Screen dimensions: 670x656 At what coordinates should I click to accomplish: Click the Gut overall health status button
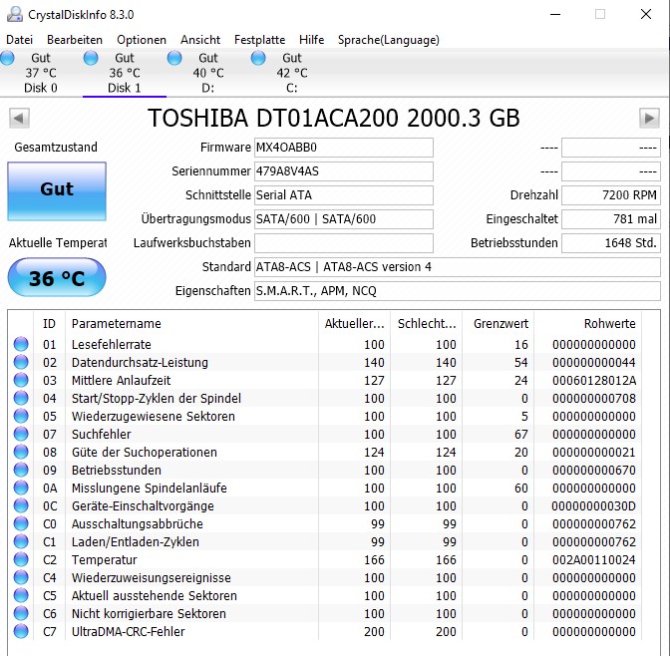[x=57, y=191]
